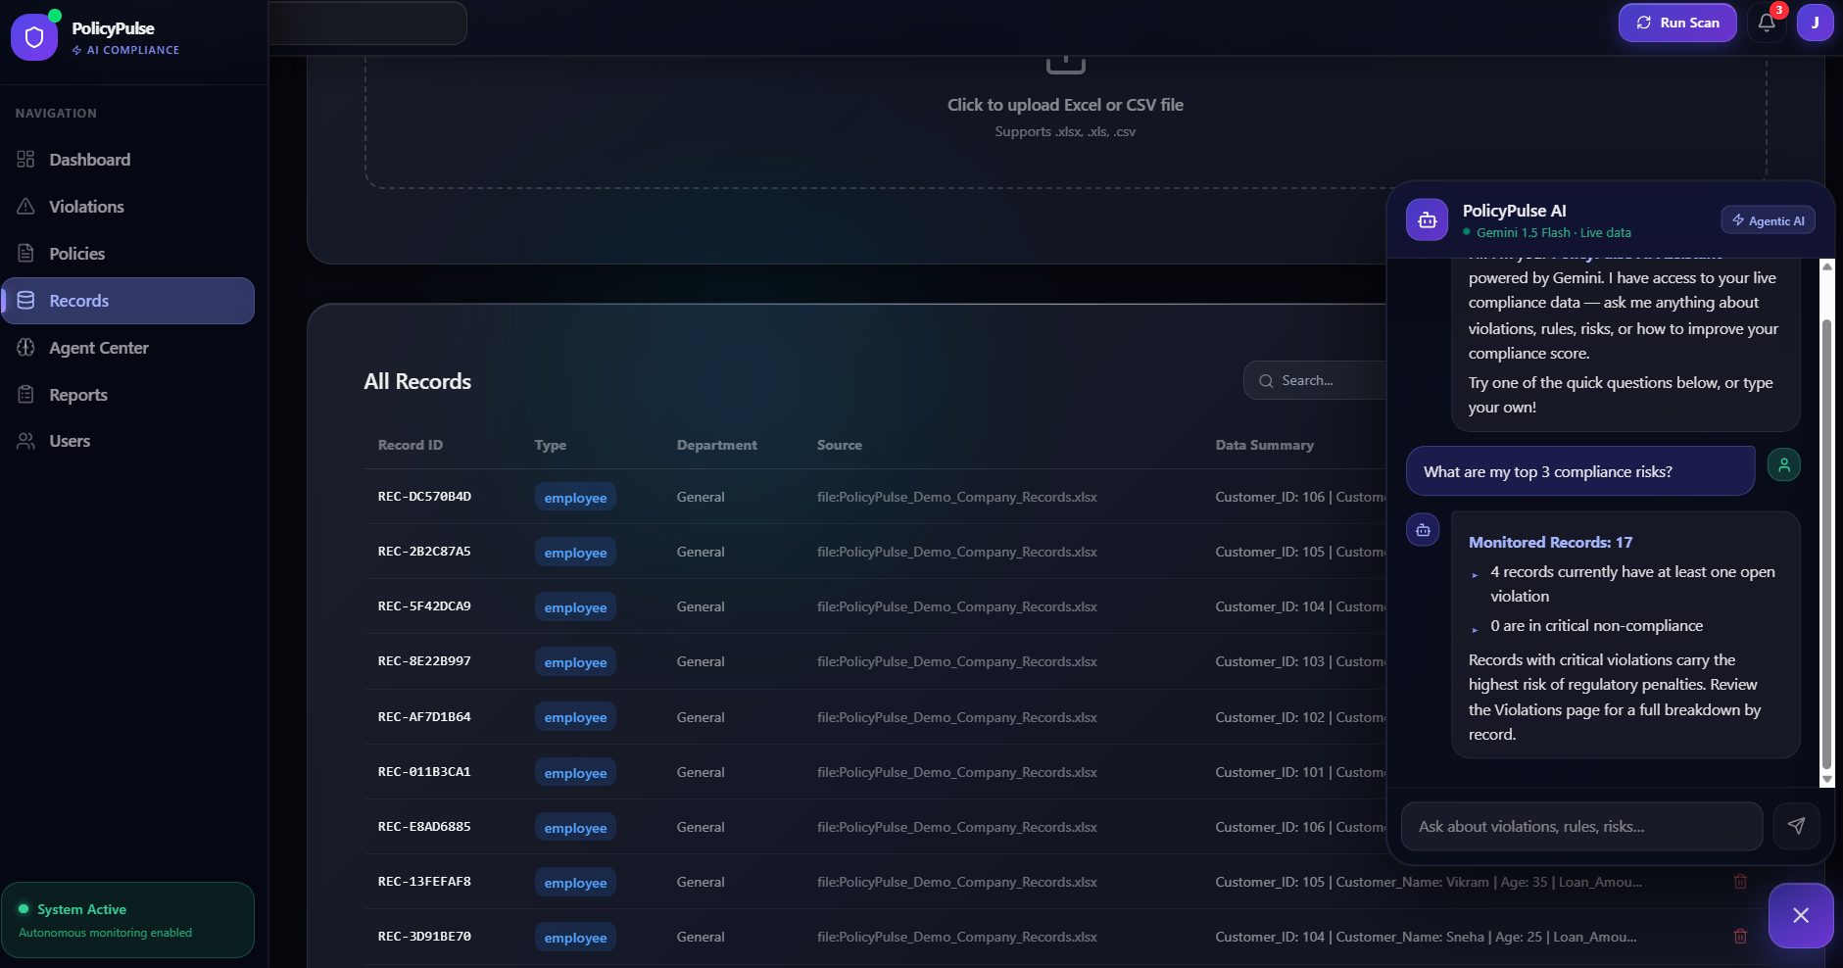The image size is (1843, 968).
Task: Click the PolicyPulse shield logo icon
Action: 34,37
